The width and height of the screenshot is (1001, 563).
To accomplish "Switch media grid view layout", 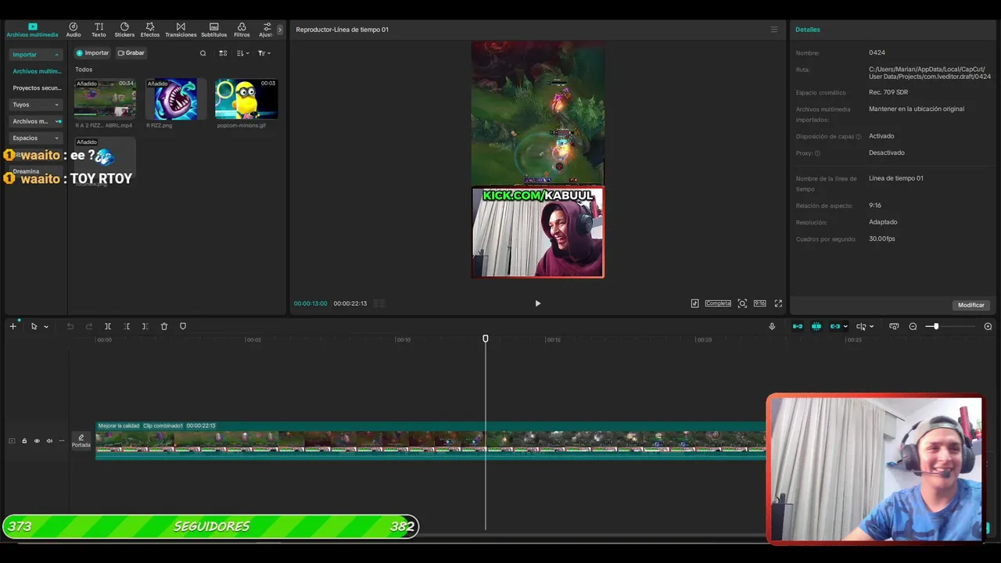I will coord(223,53).
